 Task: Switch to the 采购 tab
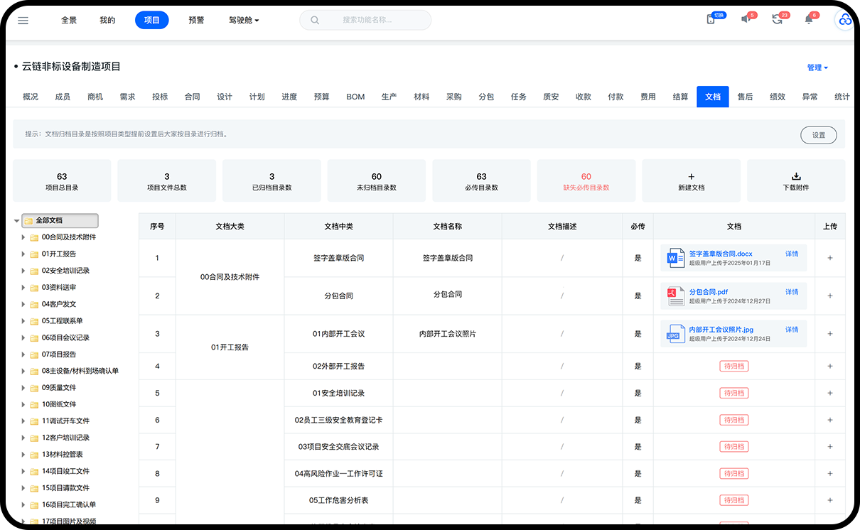453,97
